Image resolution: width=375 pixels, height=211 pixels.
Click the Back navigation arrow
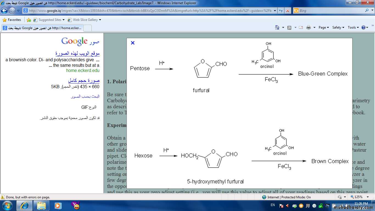(4, 11)
